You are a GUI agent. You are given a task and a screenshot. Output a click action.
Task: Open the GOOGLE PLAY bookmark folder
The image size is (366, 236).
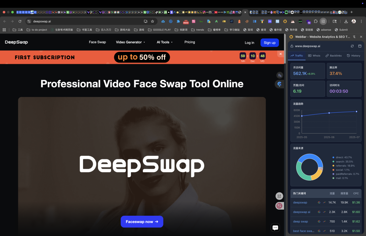pos(159,30)
